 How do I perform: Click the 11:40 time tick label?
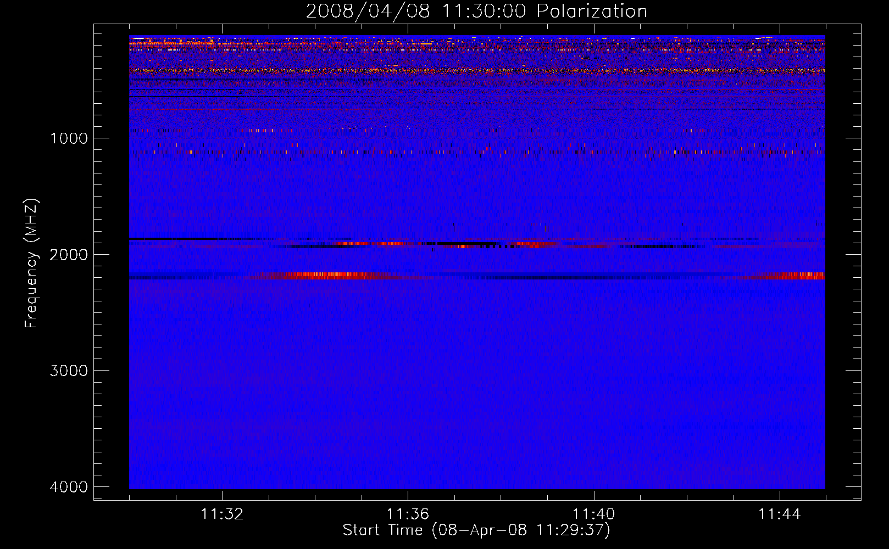[x=594, y=514]
